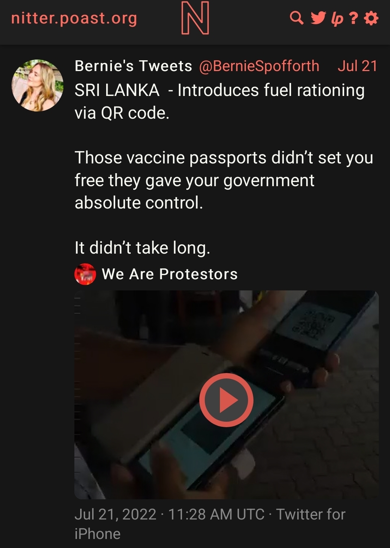The height and width of the screenshot is (548, 390).
Task: Click the Twitter for iPhone source text
Action: coord(210,524)
